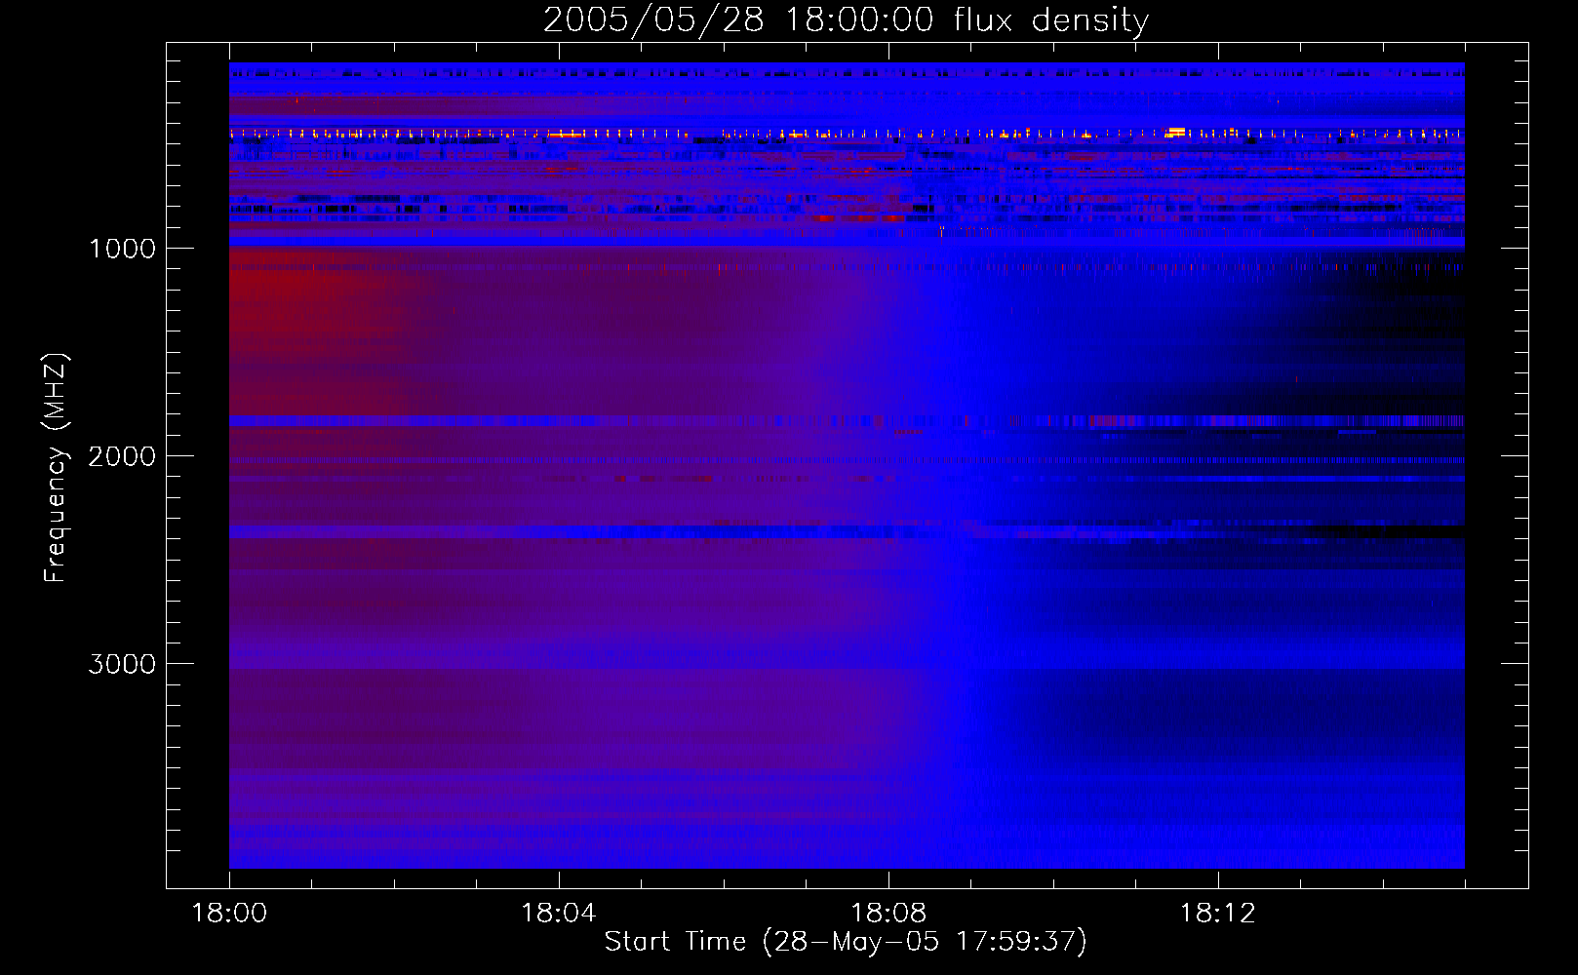1578x975 pixels.
Task: Click the 18:12 time tick label
Action: (x=1218, y=914)
